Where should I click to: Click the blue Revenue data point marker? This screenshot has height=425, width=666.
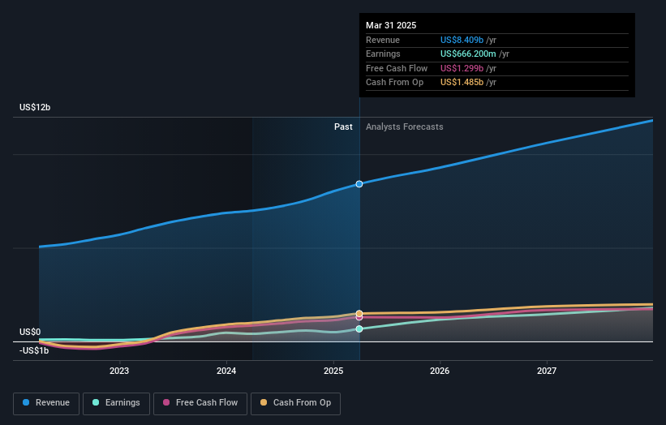(359, 184)
